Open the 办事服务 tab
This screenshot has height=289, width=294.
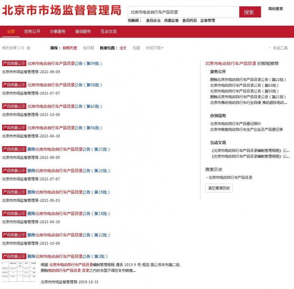pyautogui.click(x=58, y=32)
